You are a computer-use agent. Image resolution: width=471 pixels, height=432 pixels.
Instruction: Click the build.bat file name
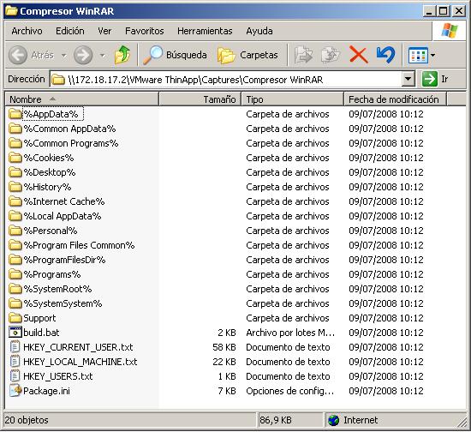point(41,333)
